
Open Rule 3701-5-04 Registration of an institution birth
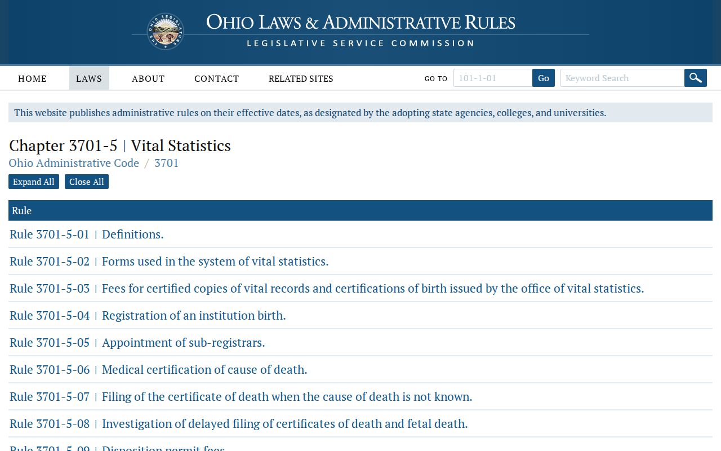(x=148, y=315)
